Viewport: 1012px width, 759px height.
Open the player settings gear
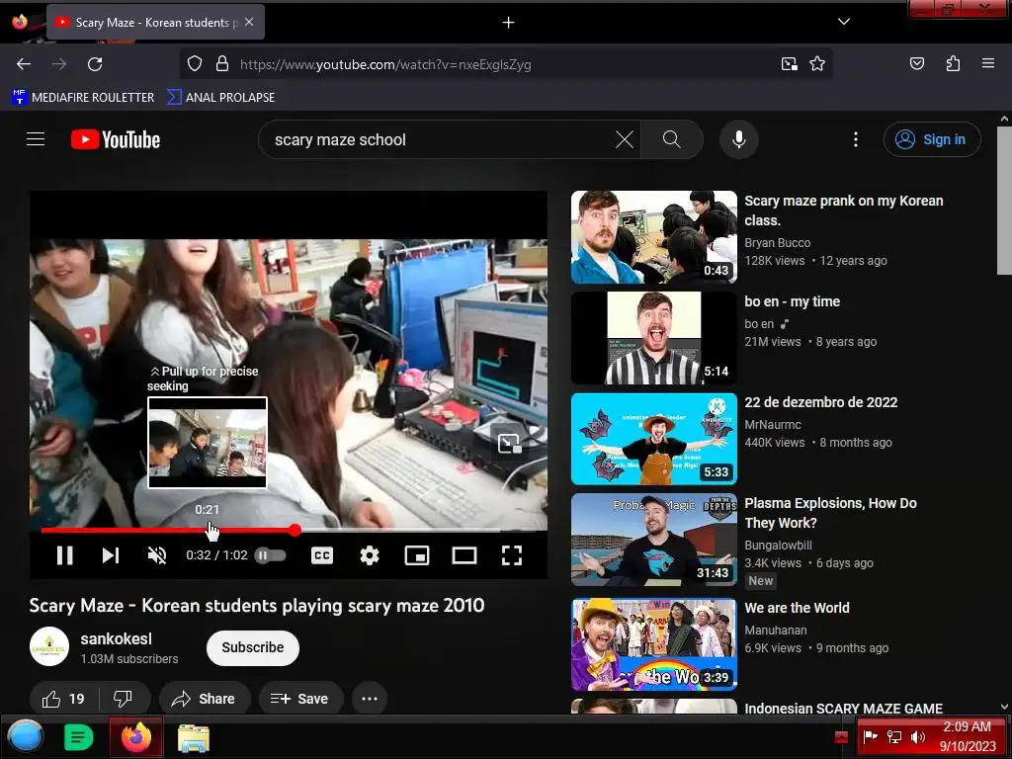[x=370, y=555]
